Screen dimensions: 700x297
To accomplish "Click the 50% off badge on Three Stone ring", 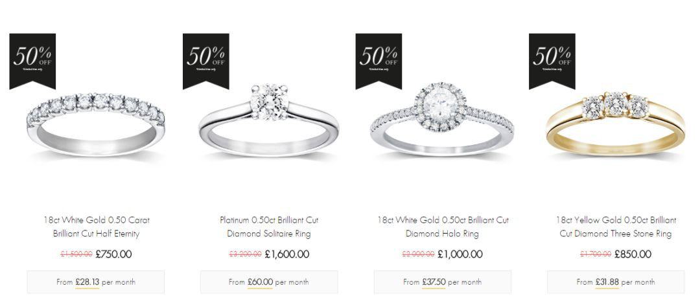I will [552, 61].
